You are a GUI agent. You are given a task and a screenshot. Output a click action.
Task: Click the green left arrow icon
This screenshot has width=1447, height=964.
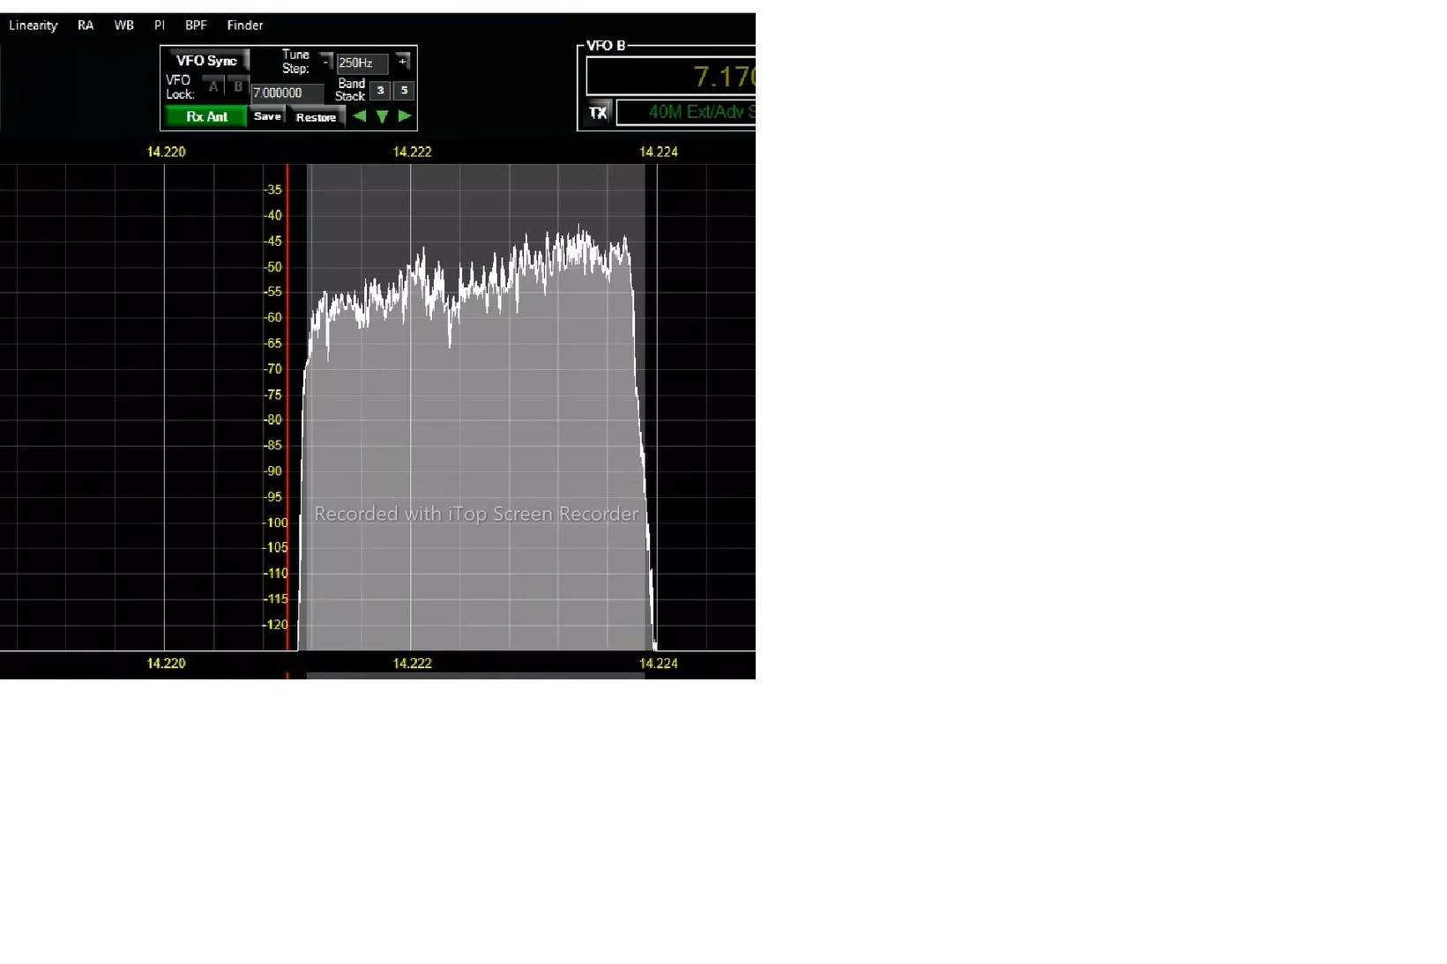[359, 116]
